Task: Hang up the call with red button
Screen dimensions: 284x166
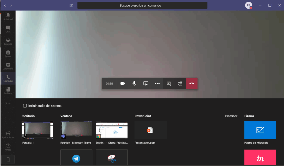Action: pos(192,83)
